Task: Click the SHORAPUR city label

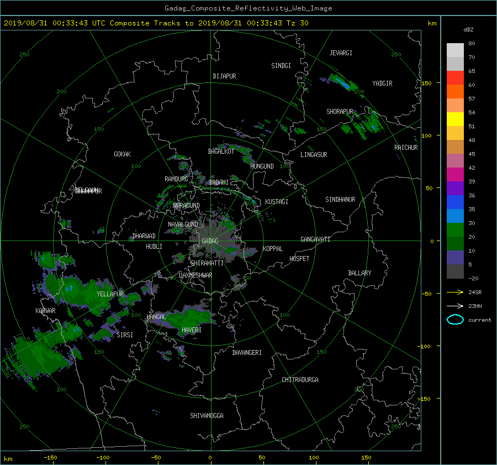Action: (340, 112)
